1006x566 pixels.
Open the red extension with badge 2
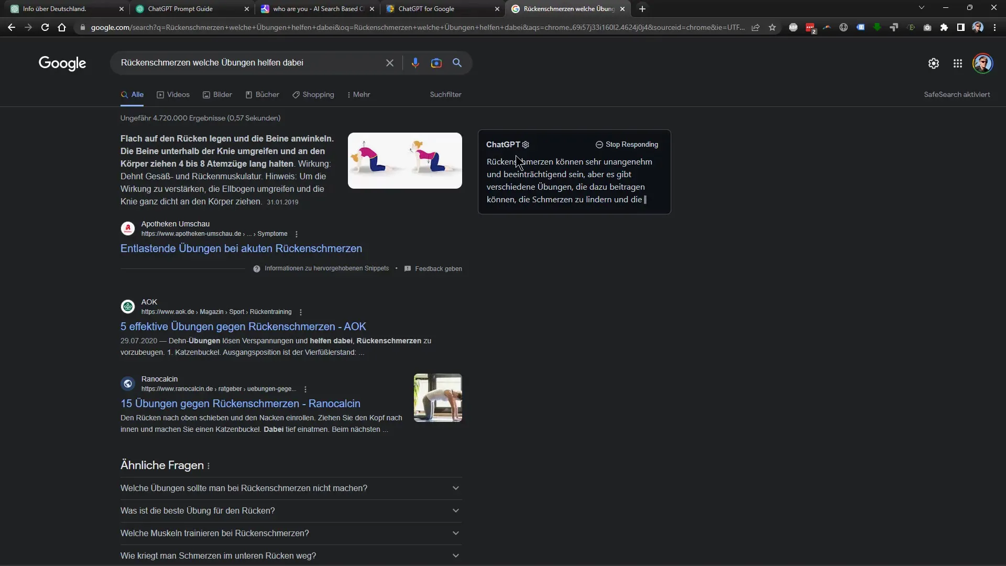[x=810, y=28]
